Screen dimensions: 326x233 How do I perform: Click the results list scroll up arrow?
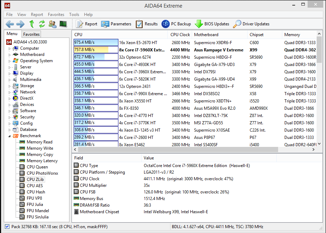pyautogui.click(x=319, y=34)
